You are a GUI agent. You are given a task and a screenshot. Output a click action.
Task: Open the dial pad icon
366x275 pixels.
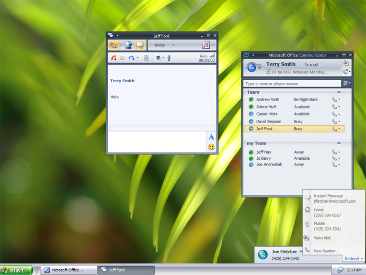[x=146, y=58]
